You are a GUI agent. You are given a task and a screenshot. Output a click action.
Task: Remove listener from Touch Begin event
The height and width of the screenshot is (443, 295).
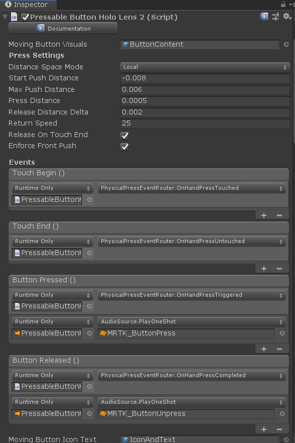[x=279, y=215]
